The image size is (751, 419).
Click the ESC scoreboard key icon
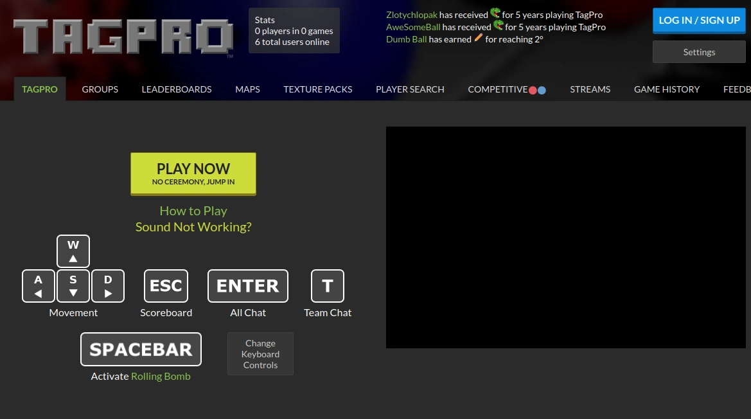tap(166, 286)
